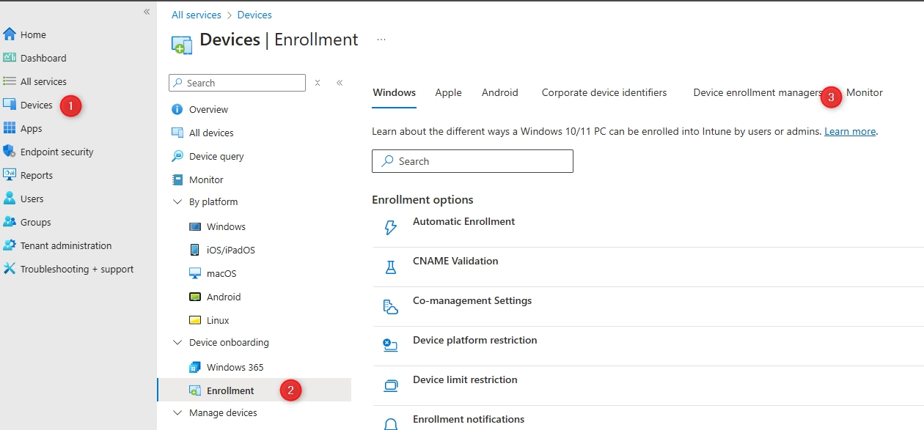Click the Automatic Enrollment lightning icon
This screenshot has height=430, width=924.
tap(391, 228)
